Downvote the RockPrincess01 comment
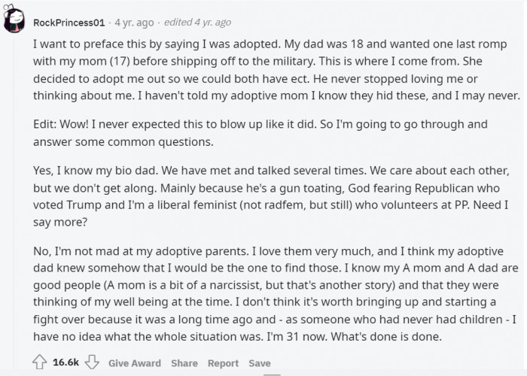 tap(92, 362)
